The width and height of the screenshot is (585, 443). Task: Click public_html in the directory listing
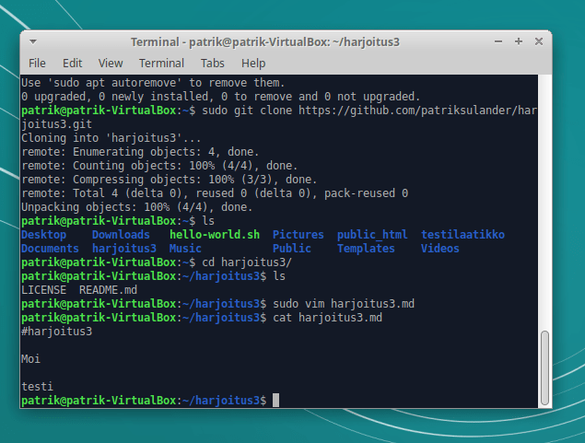pyautogui.click(x=372, y=235)
